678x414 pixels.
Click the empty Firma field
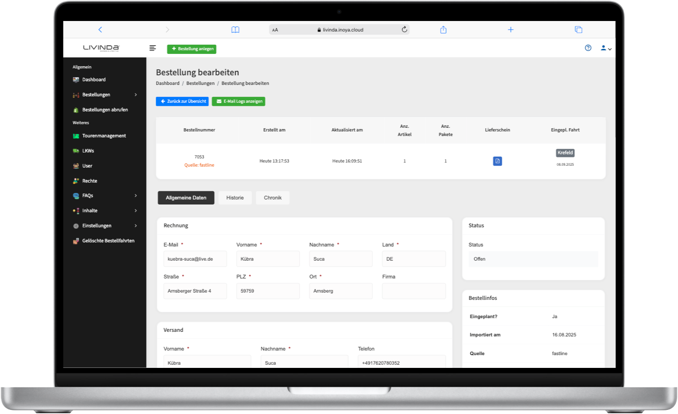[414, 291]
